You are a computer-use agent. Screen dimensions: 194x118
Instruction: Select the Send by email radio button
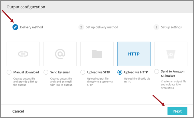tap(46, 72)
